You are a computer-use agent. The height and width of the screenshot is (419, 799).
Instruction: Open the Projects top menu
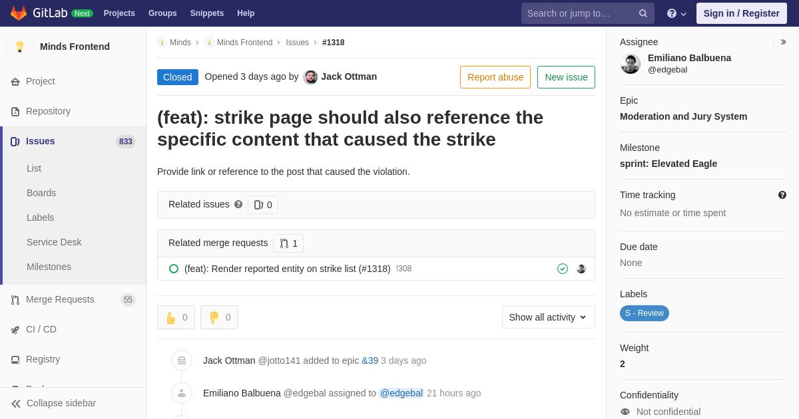(x=119, y=13)
